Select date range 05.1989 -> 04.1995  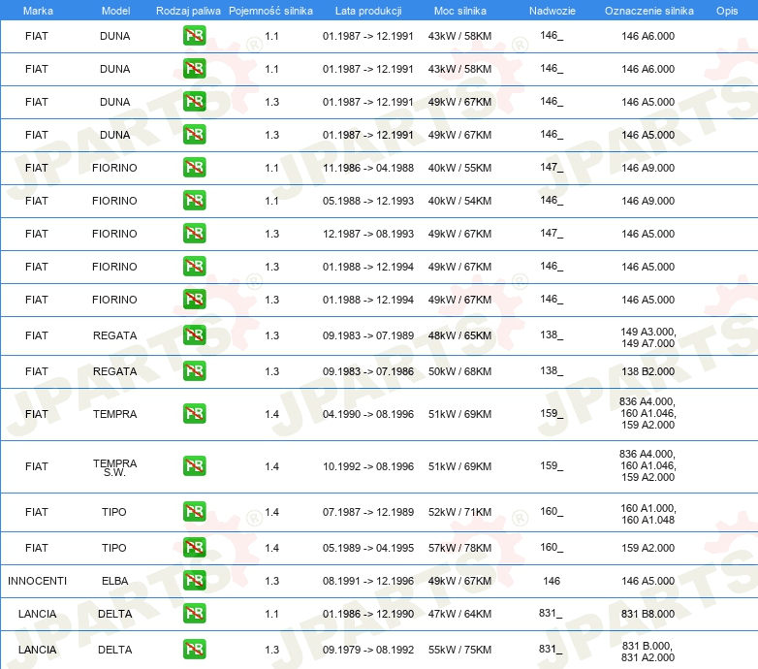(368, 548)
